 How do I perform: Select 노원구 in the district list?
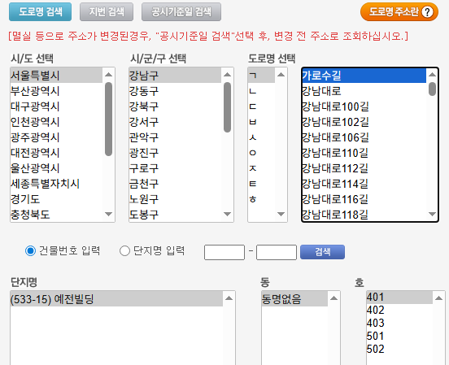(175, 199)
